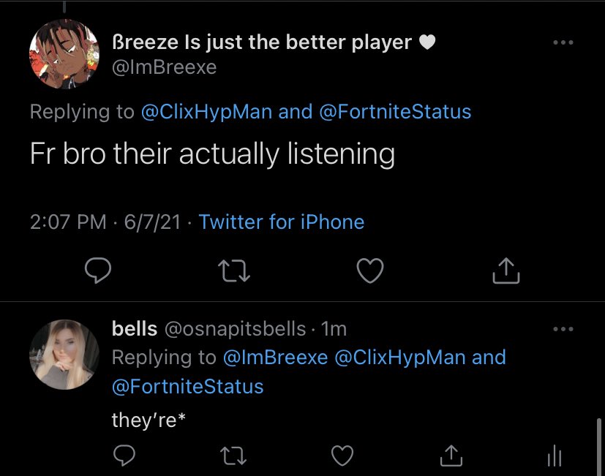Retweet the "Fr bro their actually listening" tweet
Image resolution: width=605 pixels, height=476 pixels.
tap(235, 271)
